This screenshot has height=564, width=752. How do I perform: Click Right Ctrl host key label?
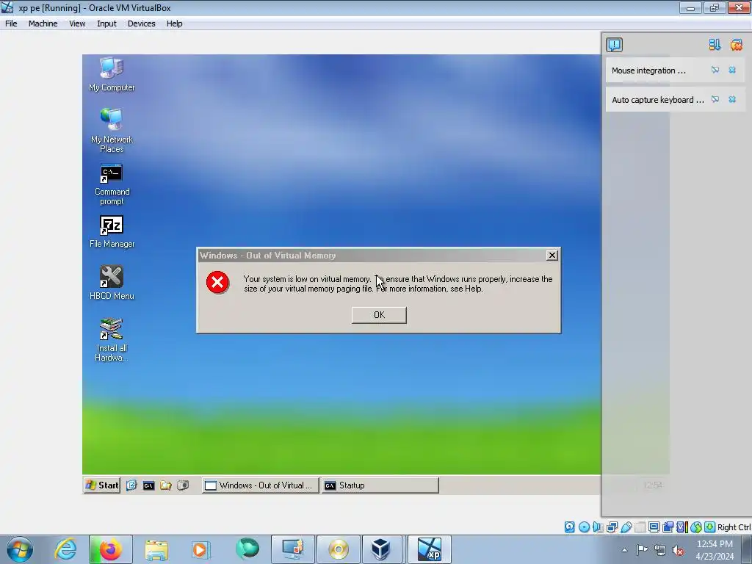(734, 527)
